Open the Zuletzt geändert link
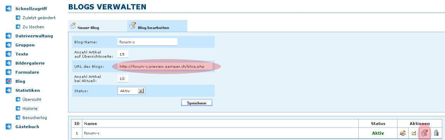445x140 pixels. coord(39,17)
